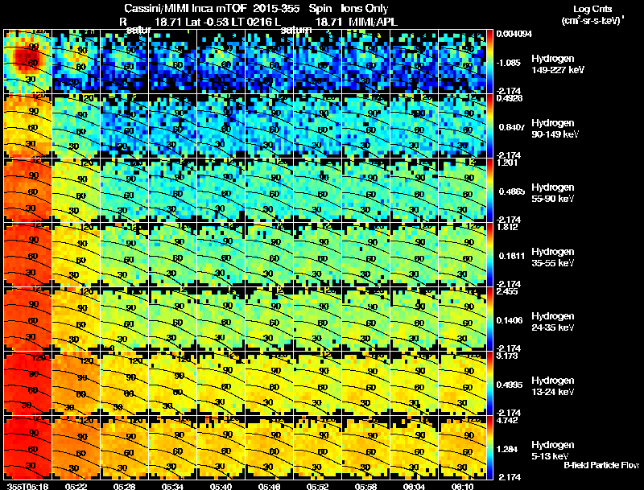Pick the Hydrogen 5-13 keV color bar
This screenshot has height=490, width=644.
(489, 447)
